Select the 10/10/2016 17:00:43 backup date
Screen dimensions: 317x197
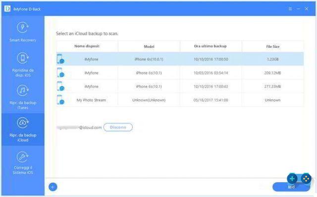211,86
